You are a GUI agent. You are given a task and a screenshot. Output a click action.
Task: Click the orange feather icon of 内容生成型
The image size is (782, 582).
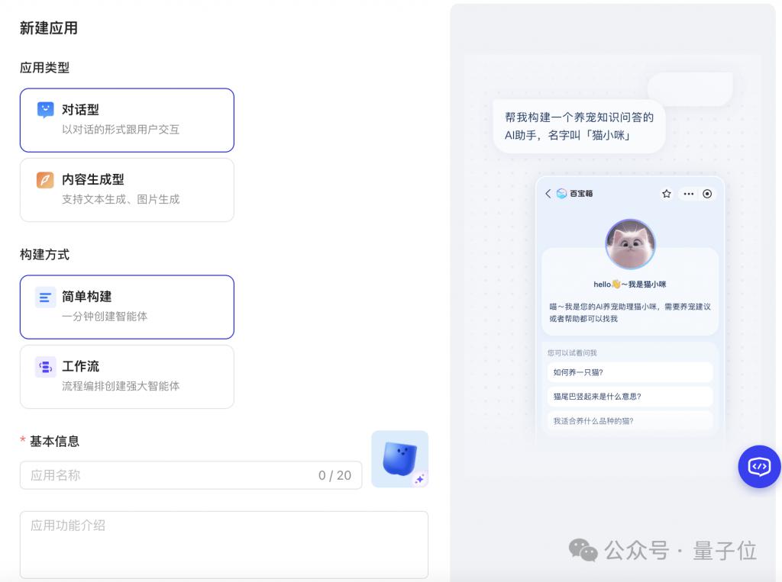tap(45, 179)
